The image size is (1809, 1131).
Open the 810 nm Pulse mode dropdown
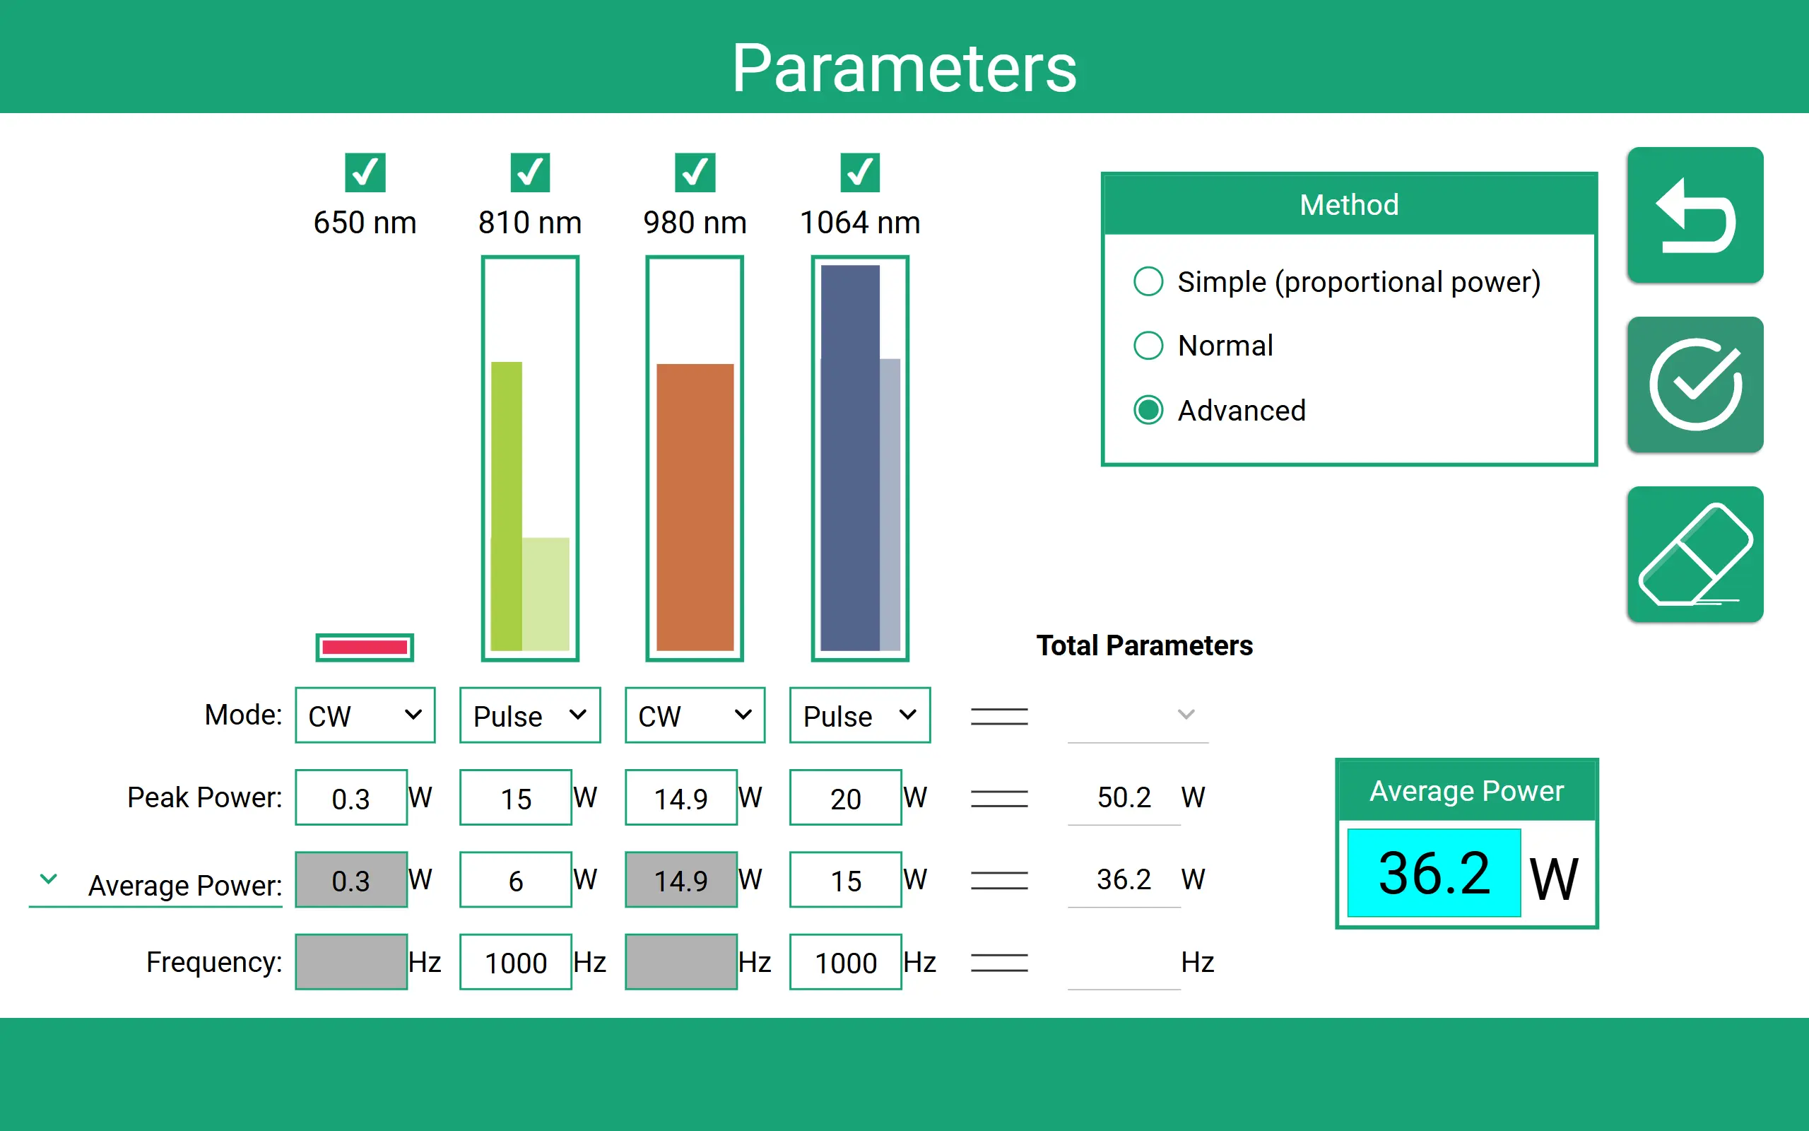[530, 716]
